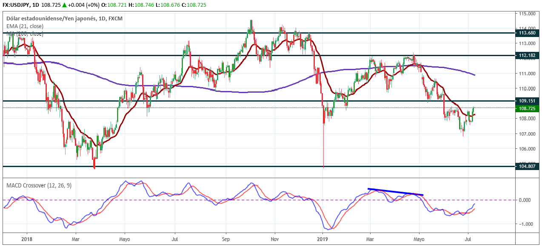Click the 2019 marker on the time axis
542x247 pixels.
(323, 240)
